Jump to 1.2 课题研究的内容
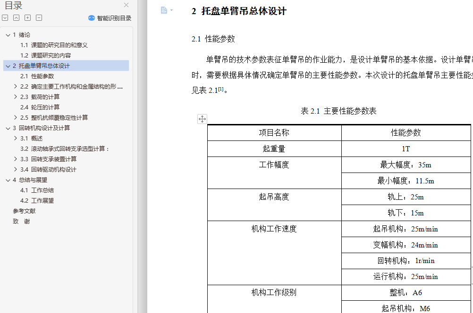The width and height of the screenshot is (473, 313). click(x=45, y=56)
